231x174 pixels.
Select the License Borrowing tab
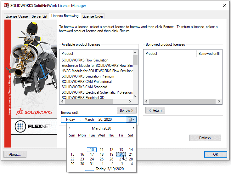(x=65, y=16)
